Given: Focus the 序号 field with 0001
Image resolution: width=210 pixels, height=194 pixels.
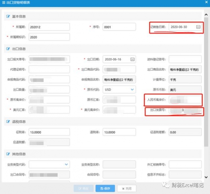Looking at the screenshot, I should [x=119, y=27].
